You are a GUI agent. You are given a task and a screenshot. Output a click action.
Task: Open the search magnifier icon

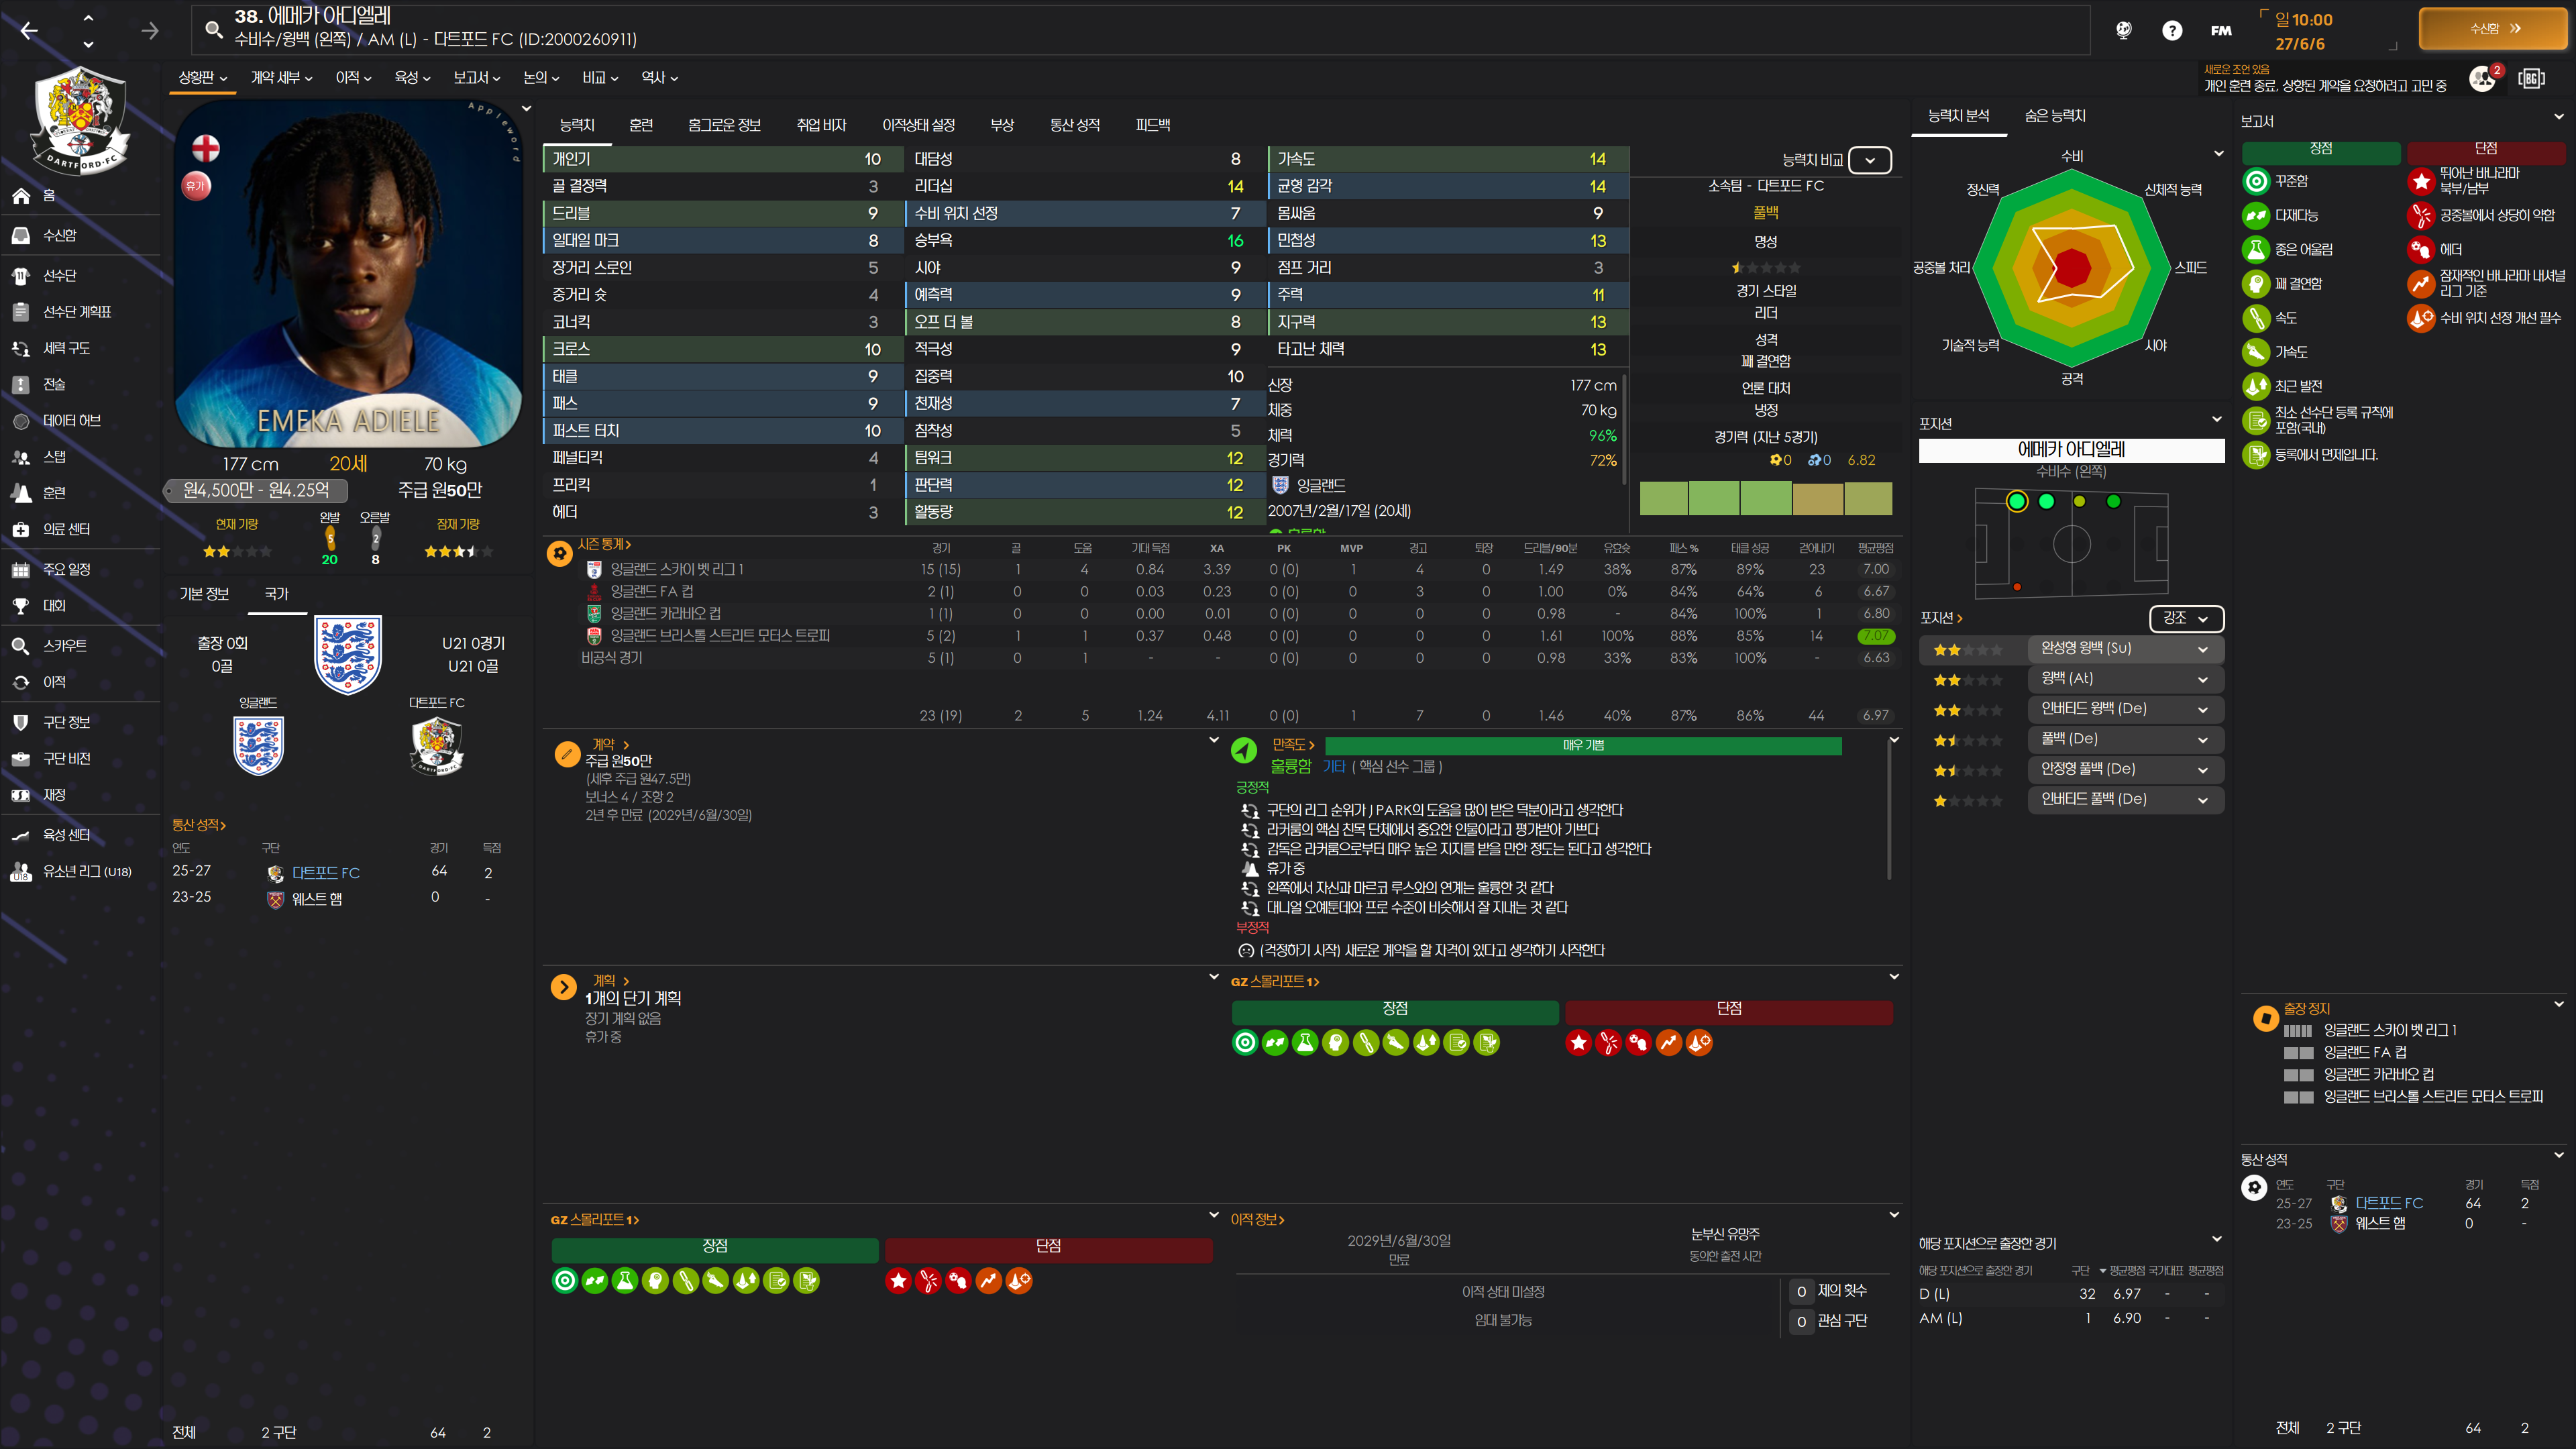[213, 29]
